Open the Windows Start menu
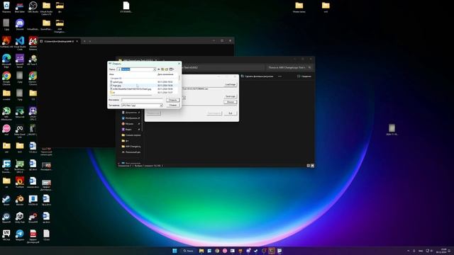454x255 pixels. click(x=175, y=251)
